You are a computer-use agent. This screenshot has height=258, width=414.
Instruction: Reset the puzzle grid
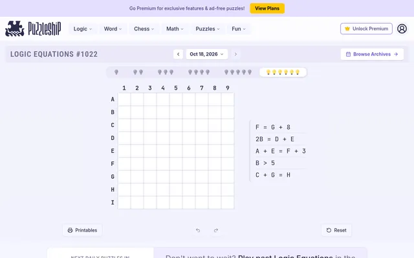(x=336, y=230)
